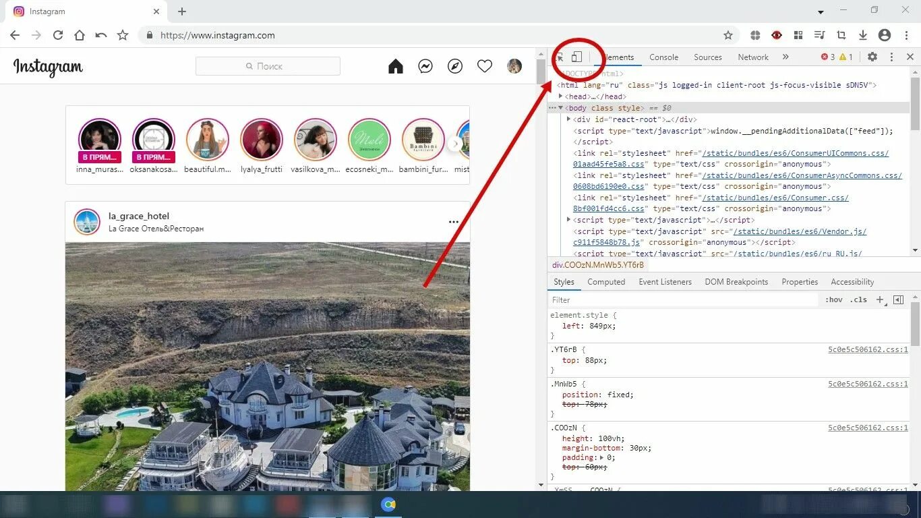Open ecosneki_m story
This screenshot has height=518, width=921.
point(369,140)
